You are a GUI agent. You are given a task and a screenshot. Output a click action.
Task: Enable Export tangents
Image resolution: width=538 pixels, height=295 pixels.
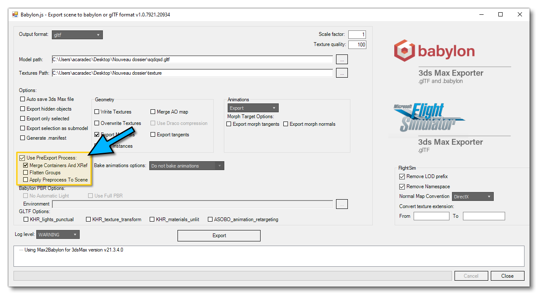click(x=153, y=134)
